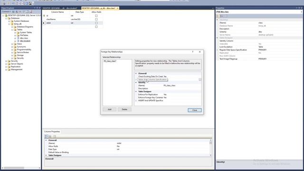Select the Column Properties tab
Screen dimensions: 304x171
click(x=52, y=132)
